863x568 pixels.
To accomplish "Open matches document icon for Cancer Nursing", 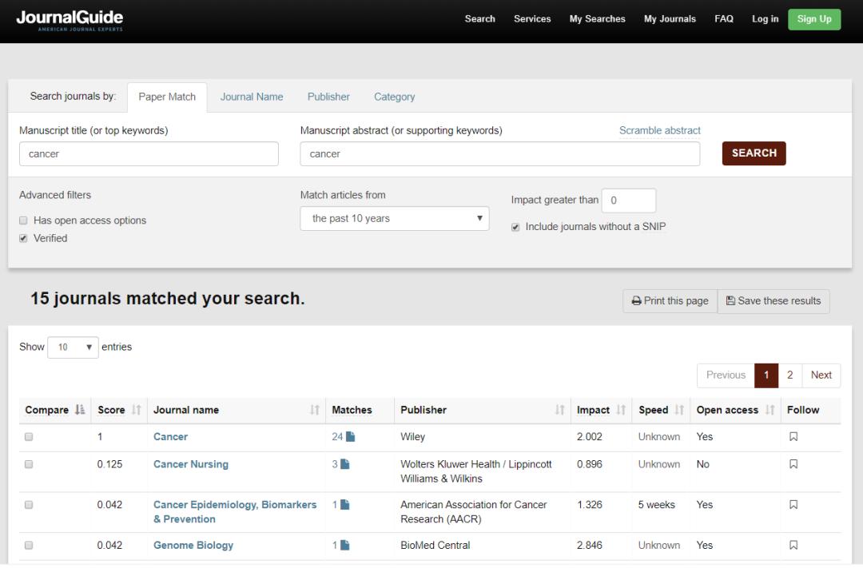I will [x=345, y=464].
